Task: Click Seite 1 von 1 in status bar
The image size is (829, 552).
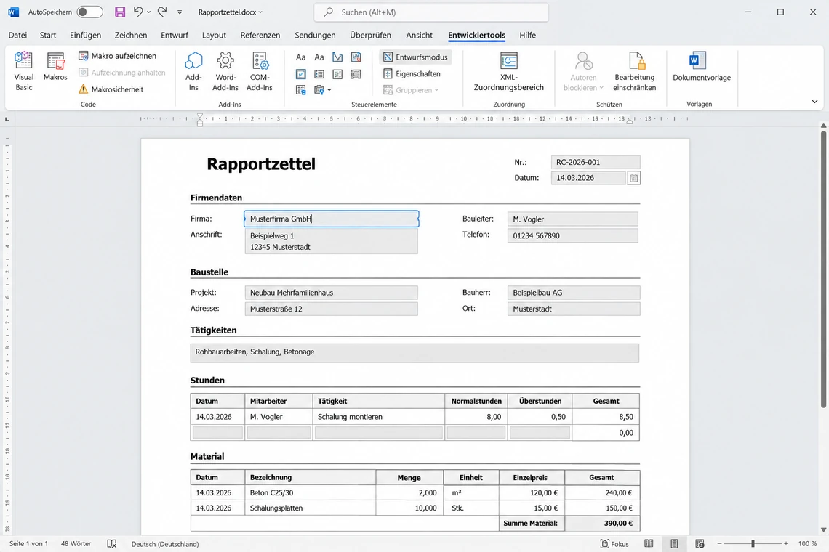Action: click(28, 543)
